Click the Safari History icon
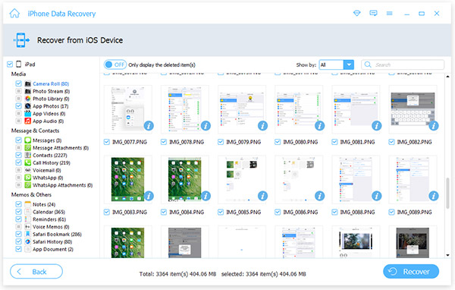This screenshot has height=290, width=455. coord(27,241)
